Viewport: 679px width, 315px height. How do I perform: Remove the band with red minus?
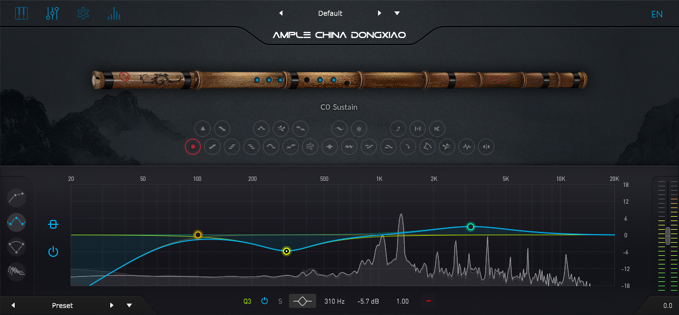(x=429, y=301)
